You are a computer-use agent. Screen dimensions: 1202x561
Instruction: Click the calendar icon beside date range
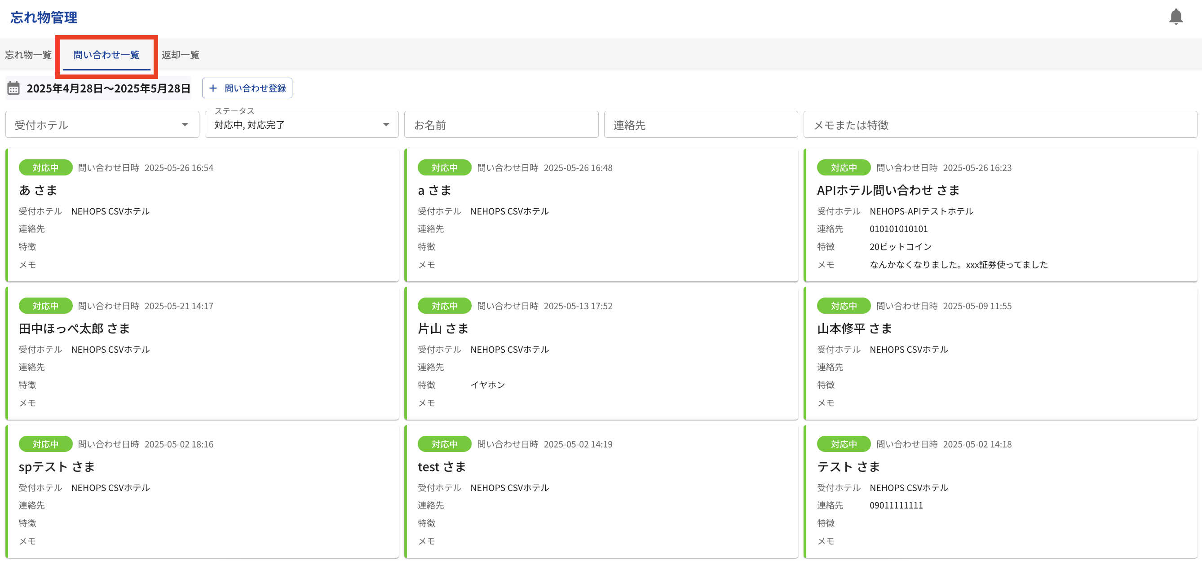pos(13,88)
